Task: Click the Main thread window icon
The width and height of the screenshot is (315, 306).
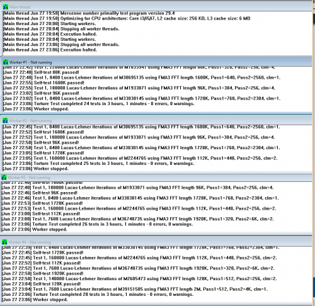Action: [6, 7]
